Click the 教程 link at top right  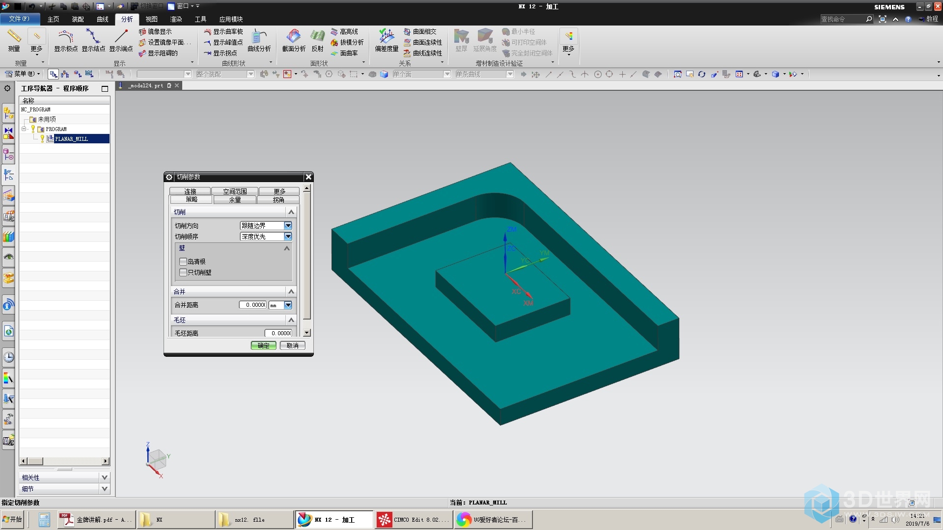932,19
